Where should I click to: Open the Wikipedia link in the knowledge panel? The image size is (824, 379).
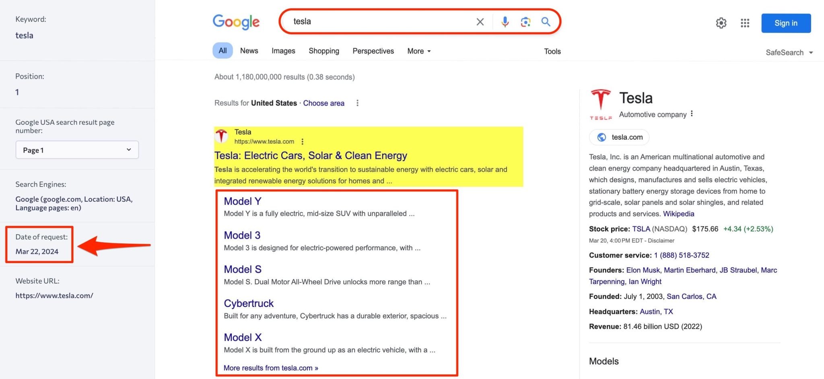(678, 214)
